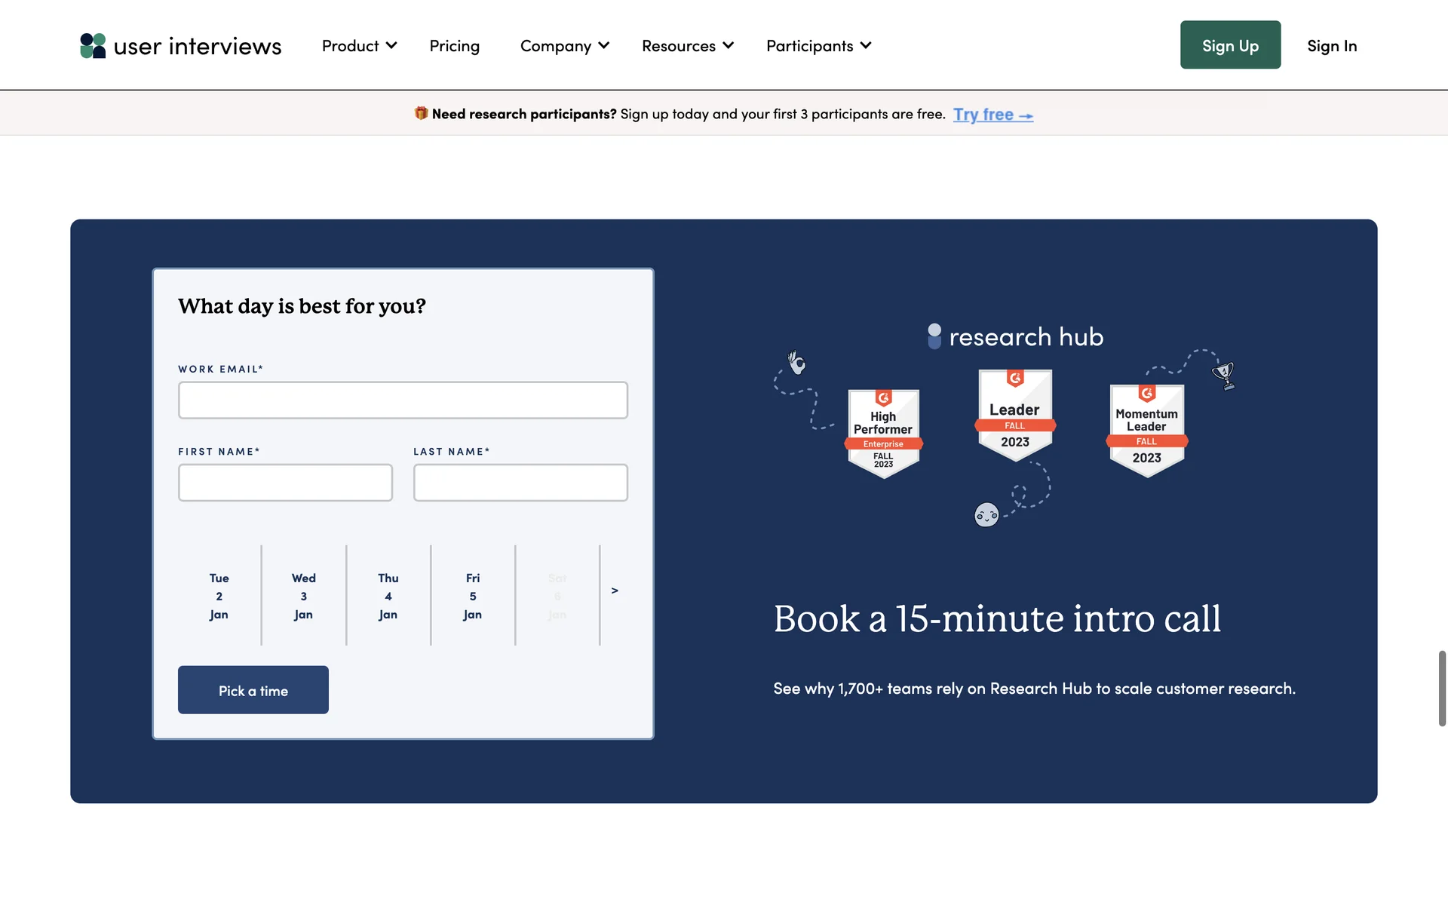The image size is (1448, 905).
Task: Click the trophy illustration icon
Action: click(1223, 374)
